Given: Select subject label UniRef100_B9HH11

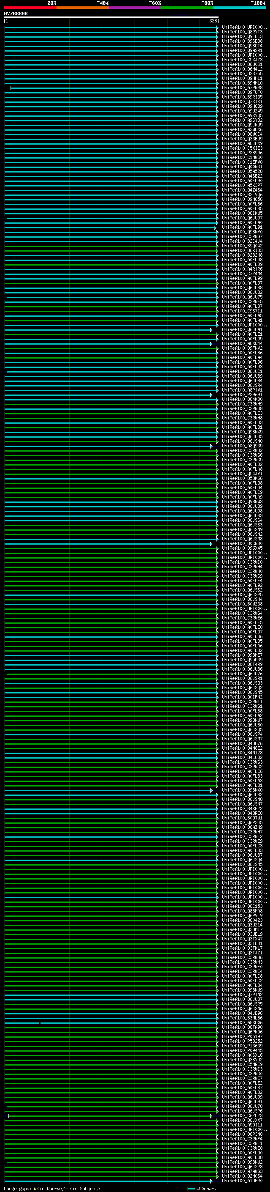Looking at the screenshot, I should 242,78.
